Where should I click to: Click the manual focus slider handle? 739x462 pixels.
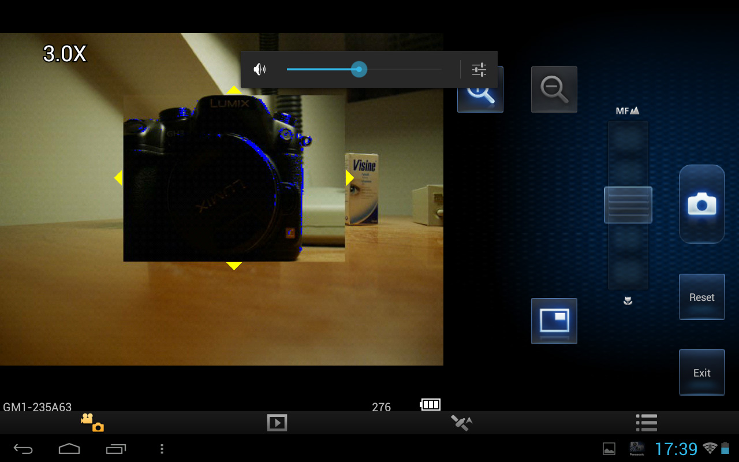628,205
